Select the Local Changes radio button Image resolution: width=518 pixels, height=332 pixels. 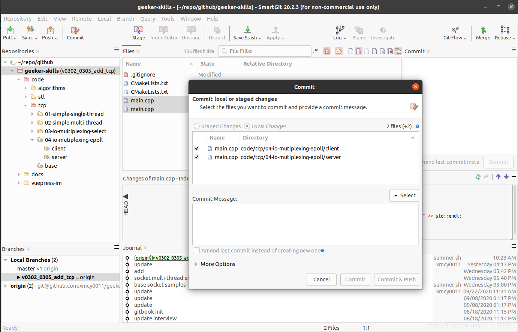pos(247,126)
